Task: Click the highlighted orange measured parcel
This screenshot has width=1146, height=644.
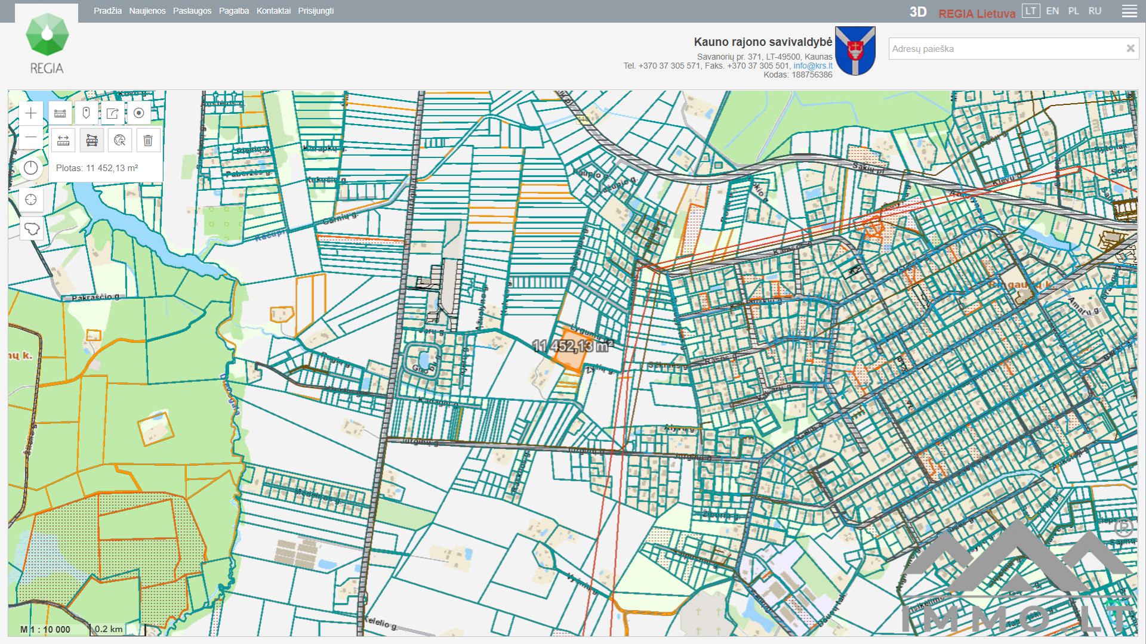Action: click(571, 360)
